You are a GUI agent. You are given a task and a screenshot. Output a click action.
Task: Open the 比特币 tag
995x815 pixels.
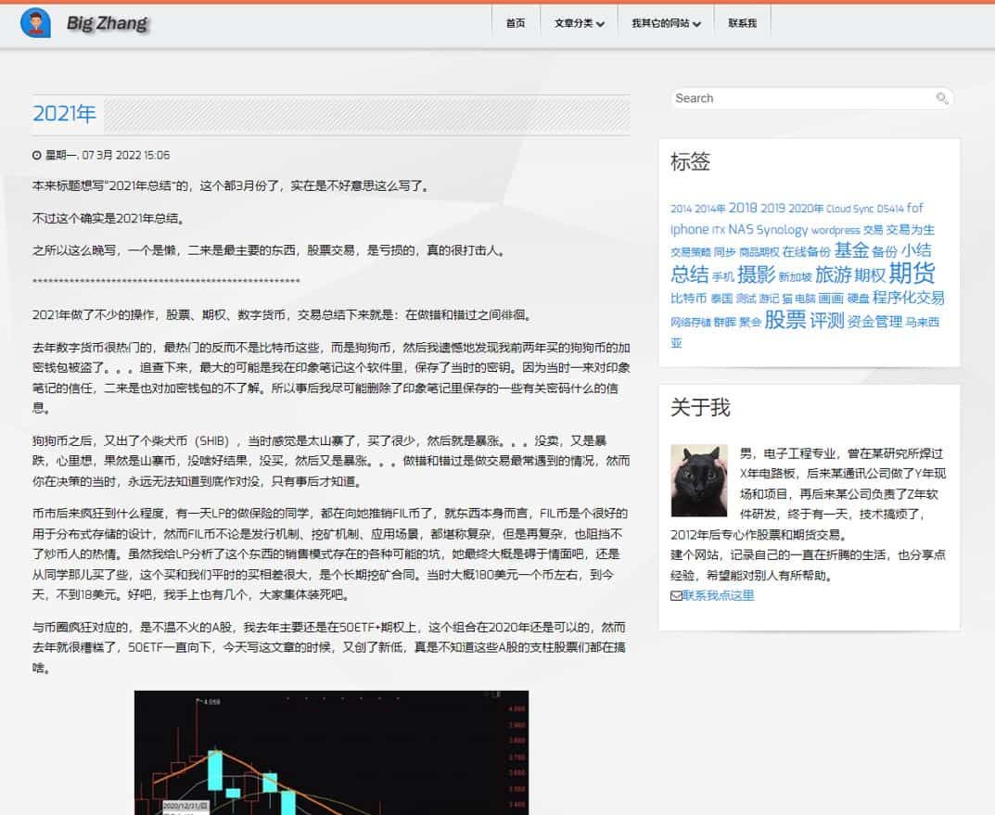tap(688, 299)
